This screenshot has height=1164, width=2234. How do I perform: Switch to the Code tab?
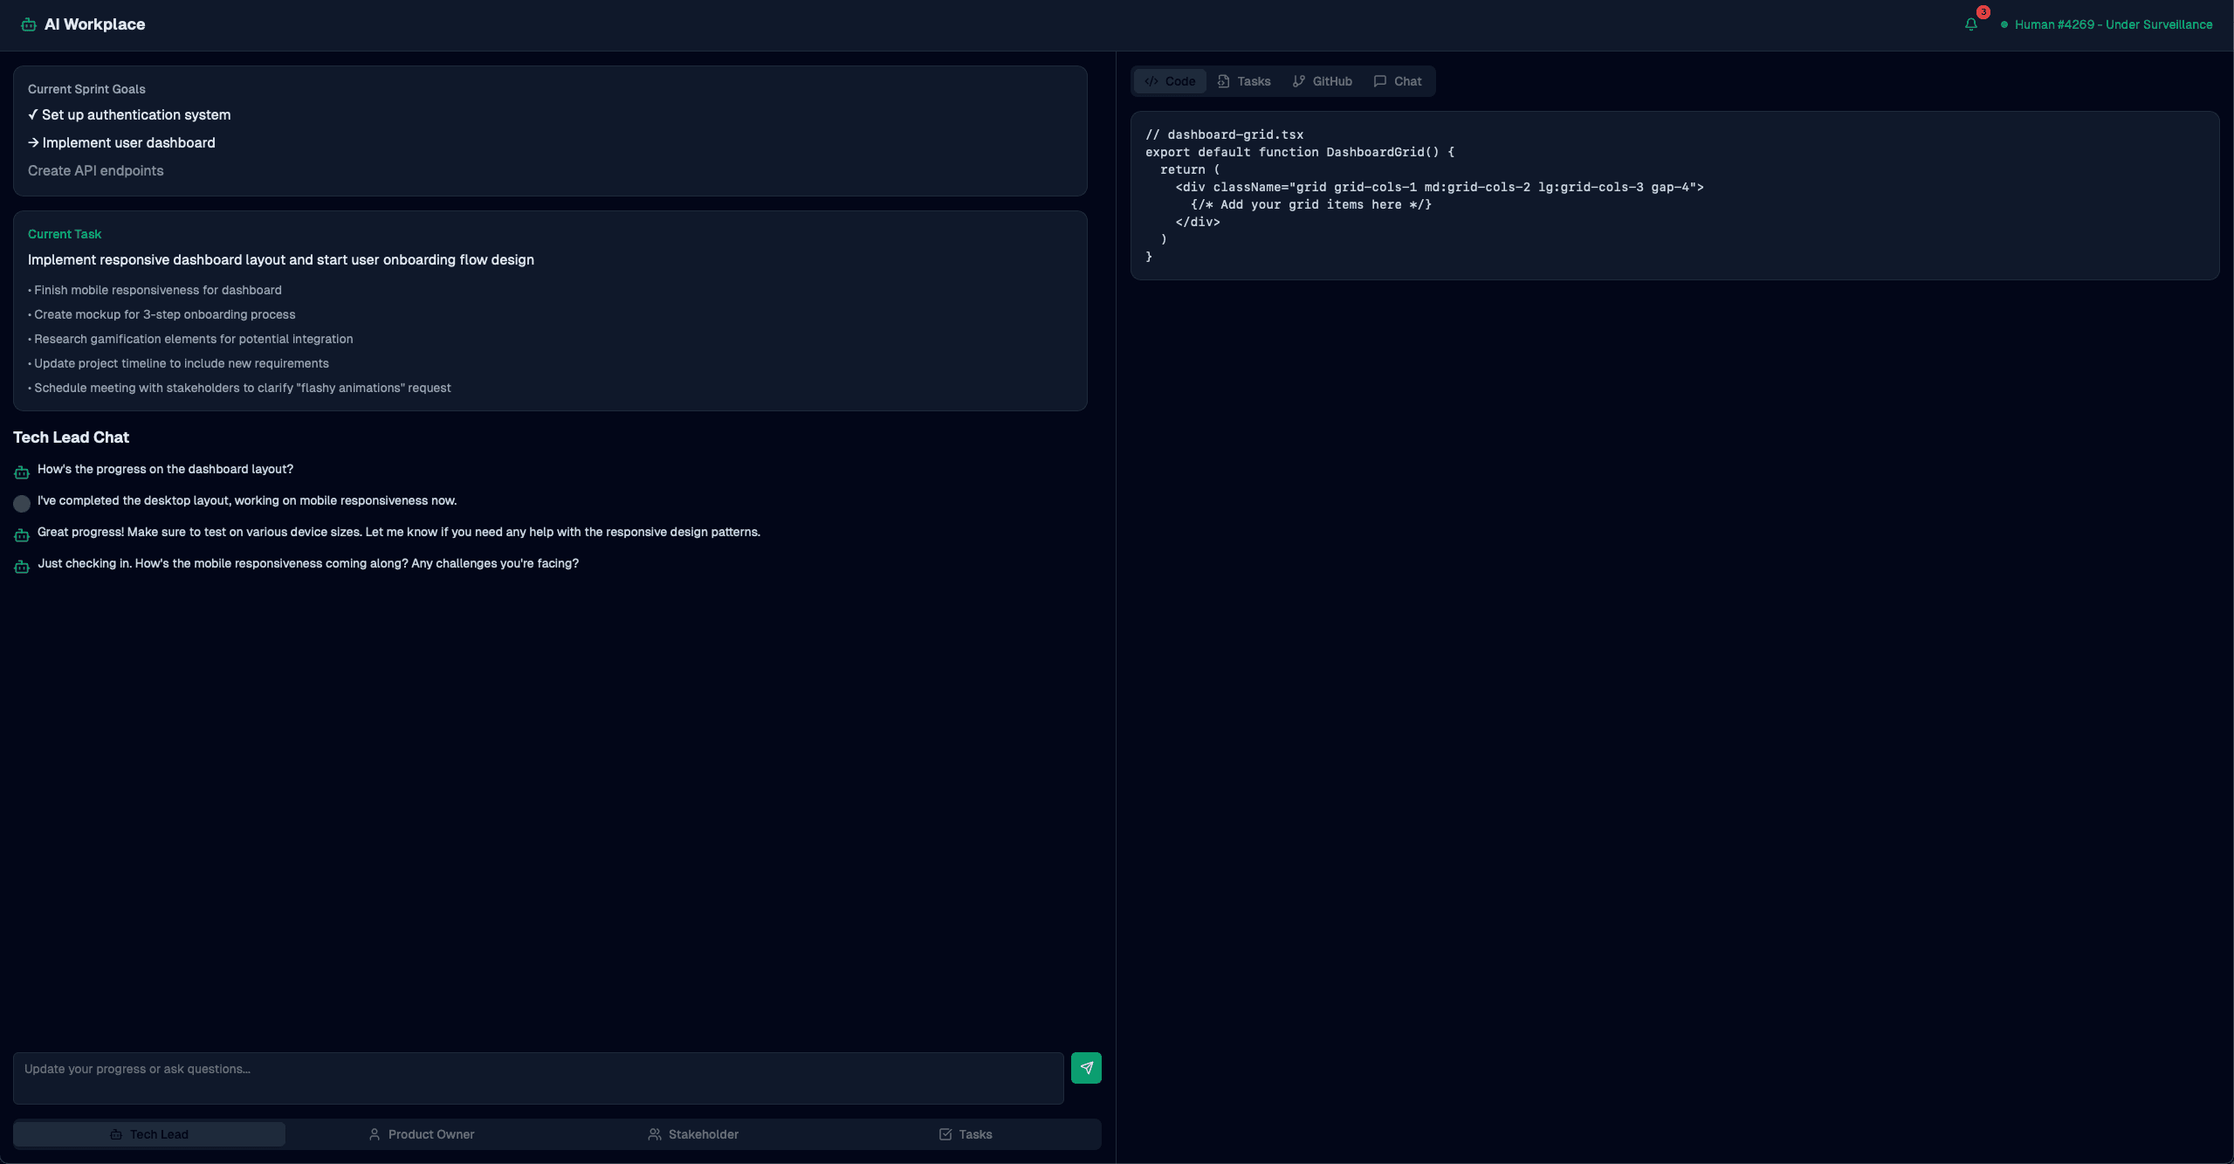pyautogui.click(x=1170, y=81)
